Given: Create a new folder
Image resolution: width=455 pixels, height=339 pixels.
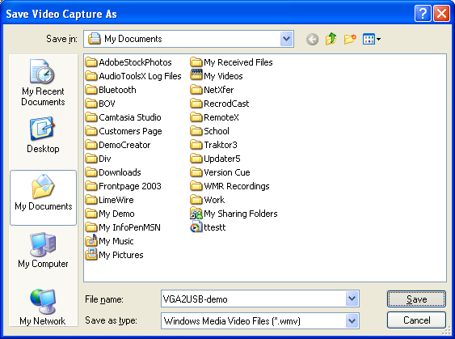Looking at the screenshot, I should [x=350, y=39].
